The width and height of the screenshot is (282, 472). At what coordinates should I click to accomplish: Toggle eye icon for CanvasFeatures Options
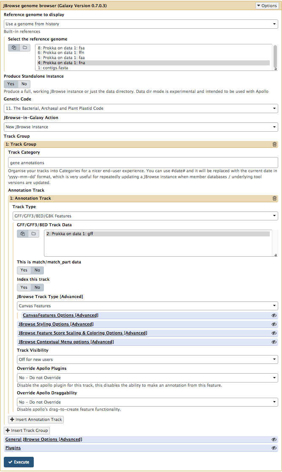[274, 315]
